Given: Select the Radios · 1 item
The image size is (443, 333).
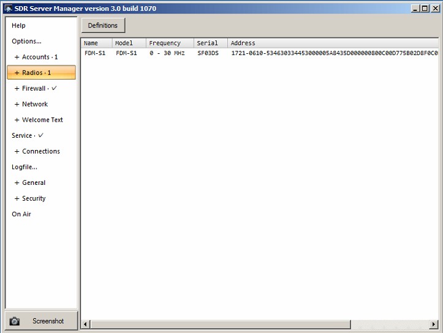Looking at the screenshot, I should [x=41, y=72].
